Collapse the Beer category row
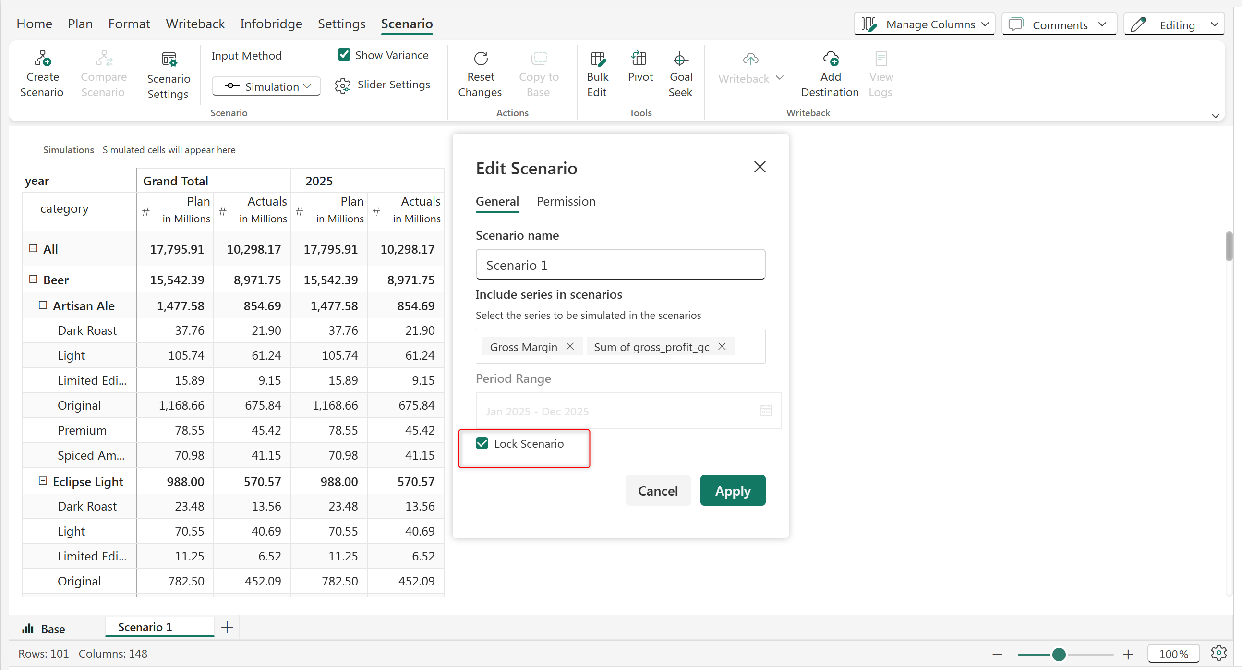 (x=33, y=280)
